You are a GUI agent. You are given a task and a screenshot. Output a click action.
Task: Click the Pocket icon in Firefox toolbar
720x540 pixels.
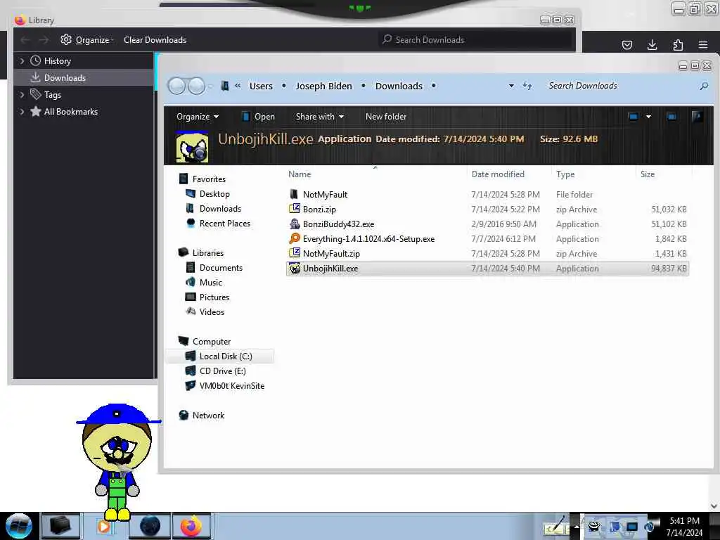(x=626, y=45)
